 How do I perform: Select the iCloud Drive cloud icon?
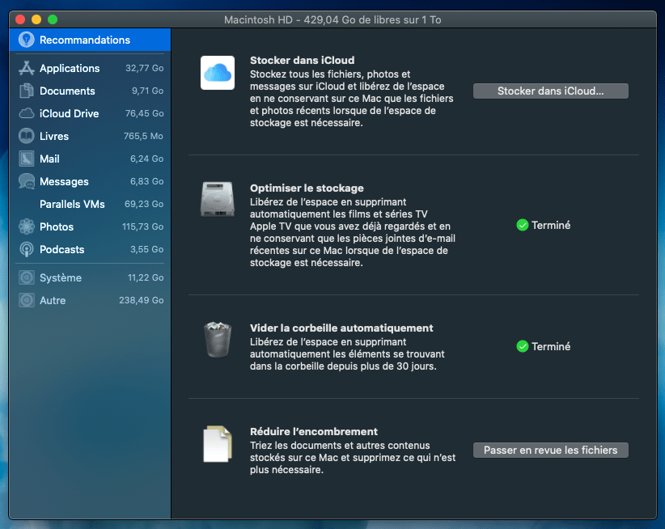tap(26, 114)
